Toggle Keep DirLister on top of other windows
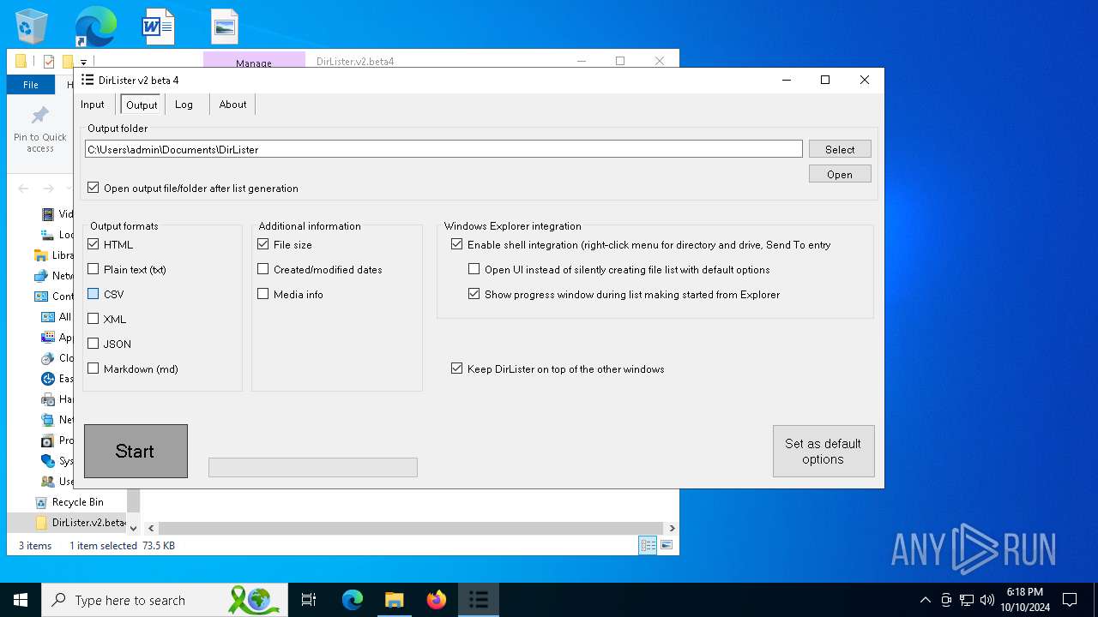This screenshot has height=617, width=1098. [x=457, y=368]
